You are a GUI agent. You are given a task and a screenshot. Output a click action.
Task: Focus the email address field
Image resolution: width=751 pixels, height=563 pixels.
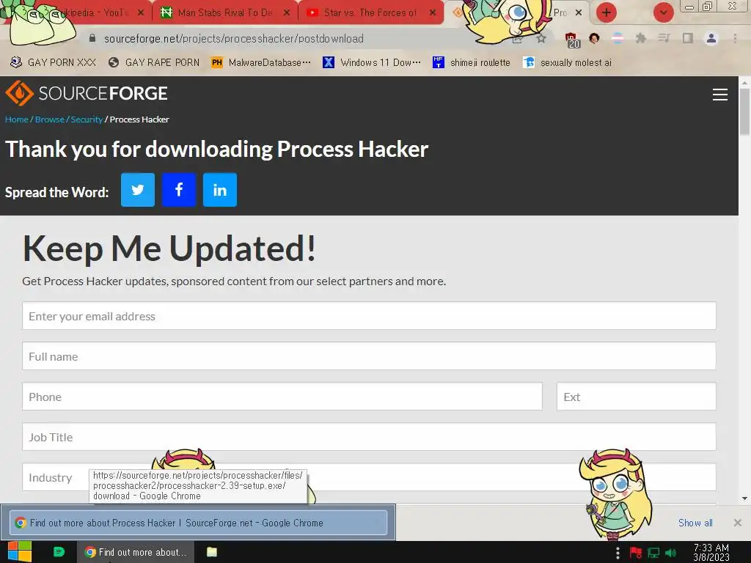coord(369,315)
